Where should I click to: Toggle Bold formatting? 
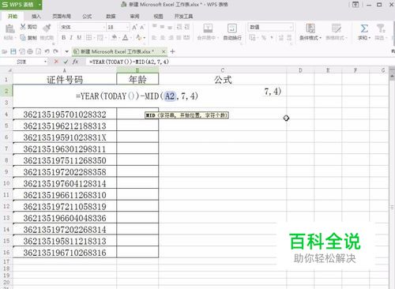63,38
